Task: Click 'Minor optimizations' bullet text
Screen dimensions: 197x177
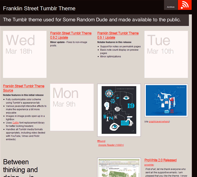Action: (x=111, y=56)
